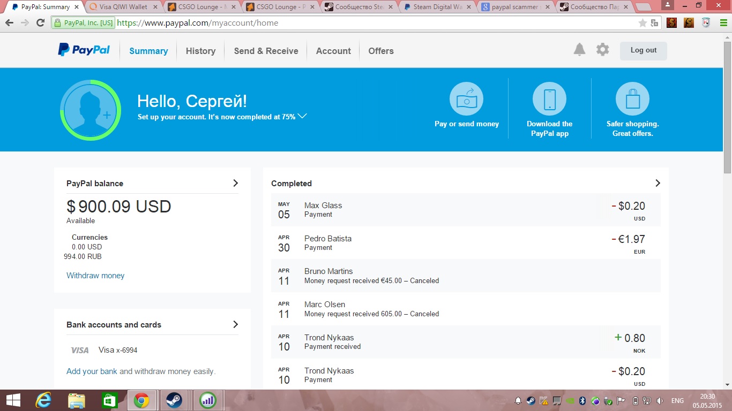Click the Log out button
The width and height of the screenshot is (732, 411).
(644, 50)
